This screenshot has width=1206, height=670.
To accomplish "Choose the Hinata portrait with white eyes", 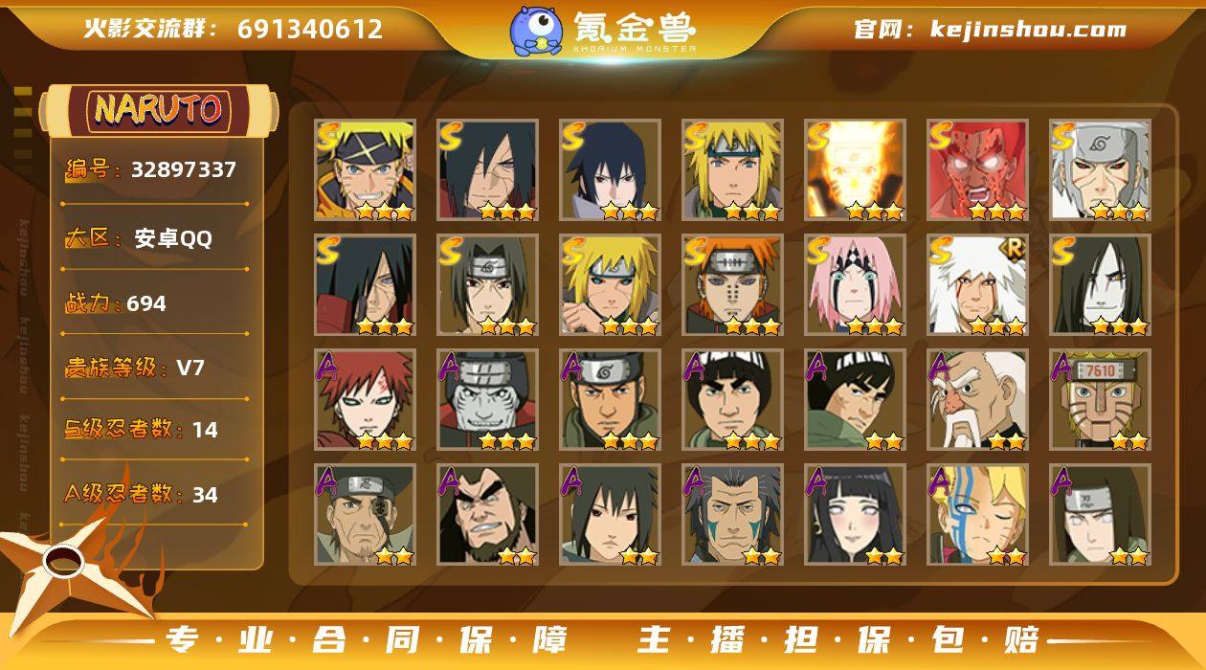I will pyautogui.click(x=855, y=515).
